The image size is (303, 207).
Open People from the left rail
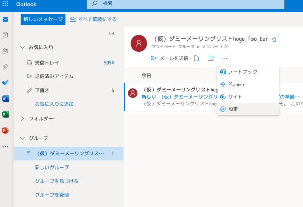(x=6, y=51)
